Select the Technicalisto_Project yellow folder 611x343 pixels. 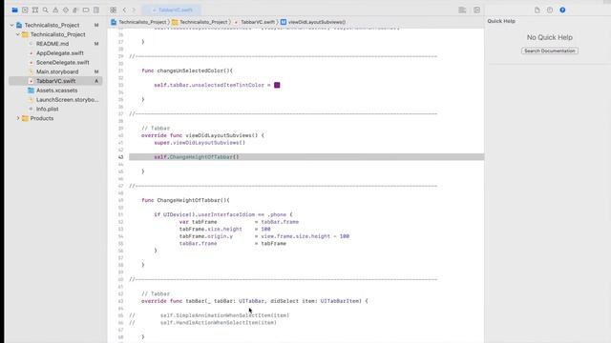(x=53, y=34)
